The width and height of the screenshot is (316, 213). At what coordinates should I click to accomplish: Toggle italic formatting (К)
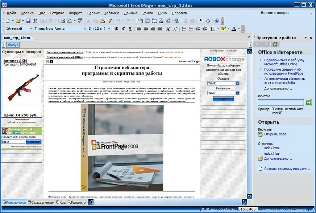(123, 29)
